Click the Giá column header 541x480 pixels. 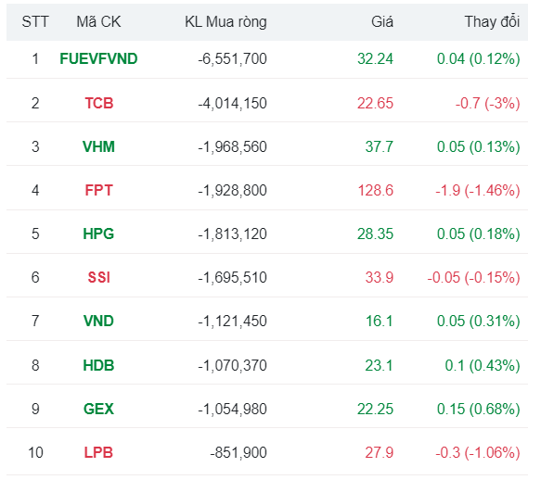[382, 21]
